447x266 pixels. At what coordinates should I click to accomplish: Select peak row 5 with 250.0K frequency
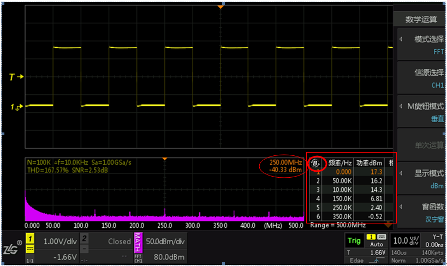coord(351,208)
